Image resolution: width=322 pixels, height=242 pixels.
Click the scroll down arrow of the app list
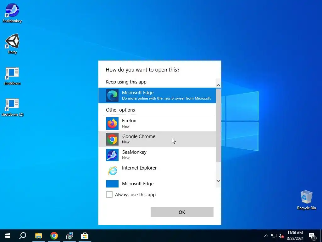pos(218,181)
